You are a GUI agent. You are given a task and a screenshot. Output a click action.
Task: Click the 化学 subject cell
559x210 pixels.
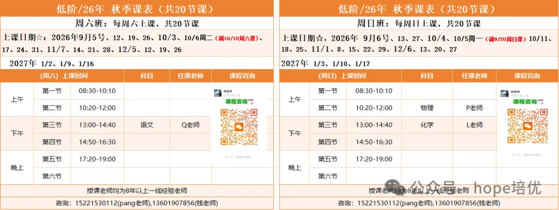pyautogui.click(x=427, y=125)
